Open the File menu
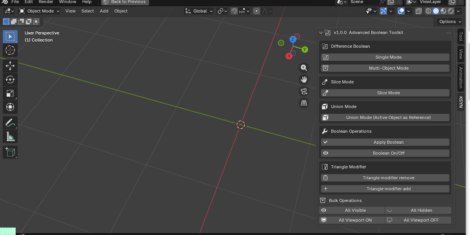 pyautogui.click(x=15, y=2)
